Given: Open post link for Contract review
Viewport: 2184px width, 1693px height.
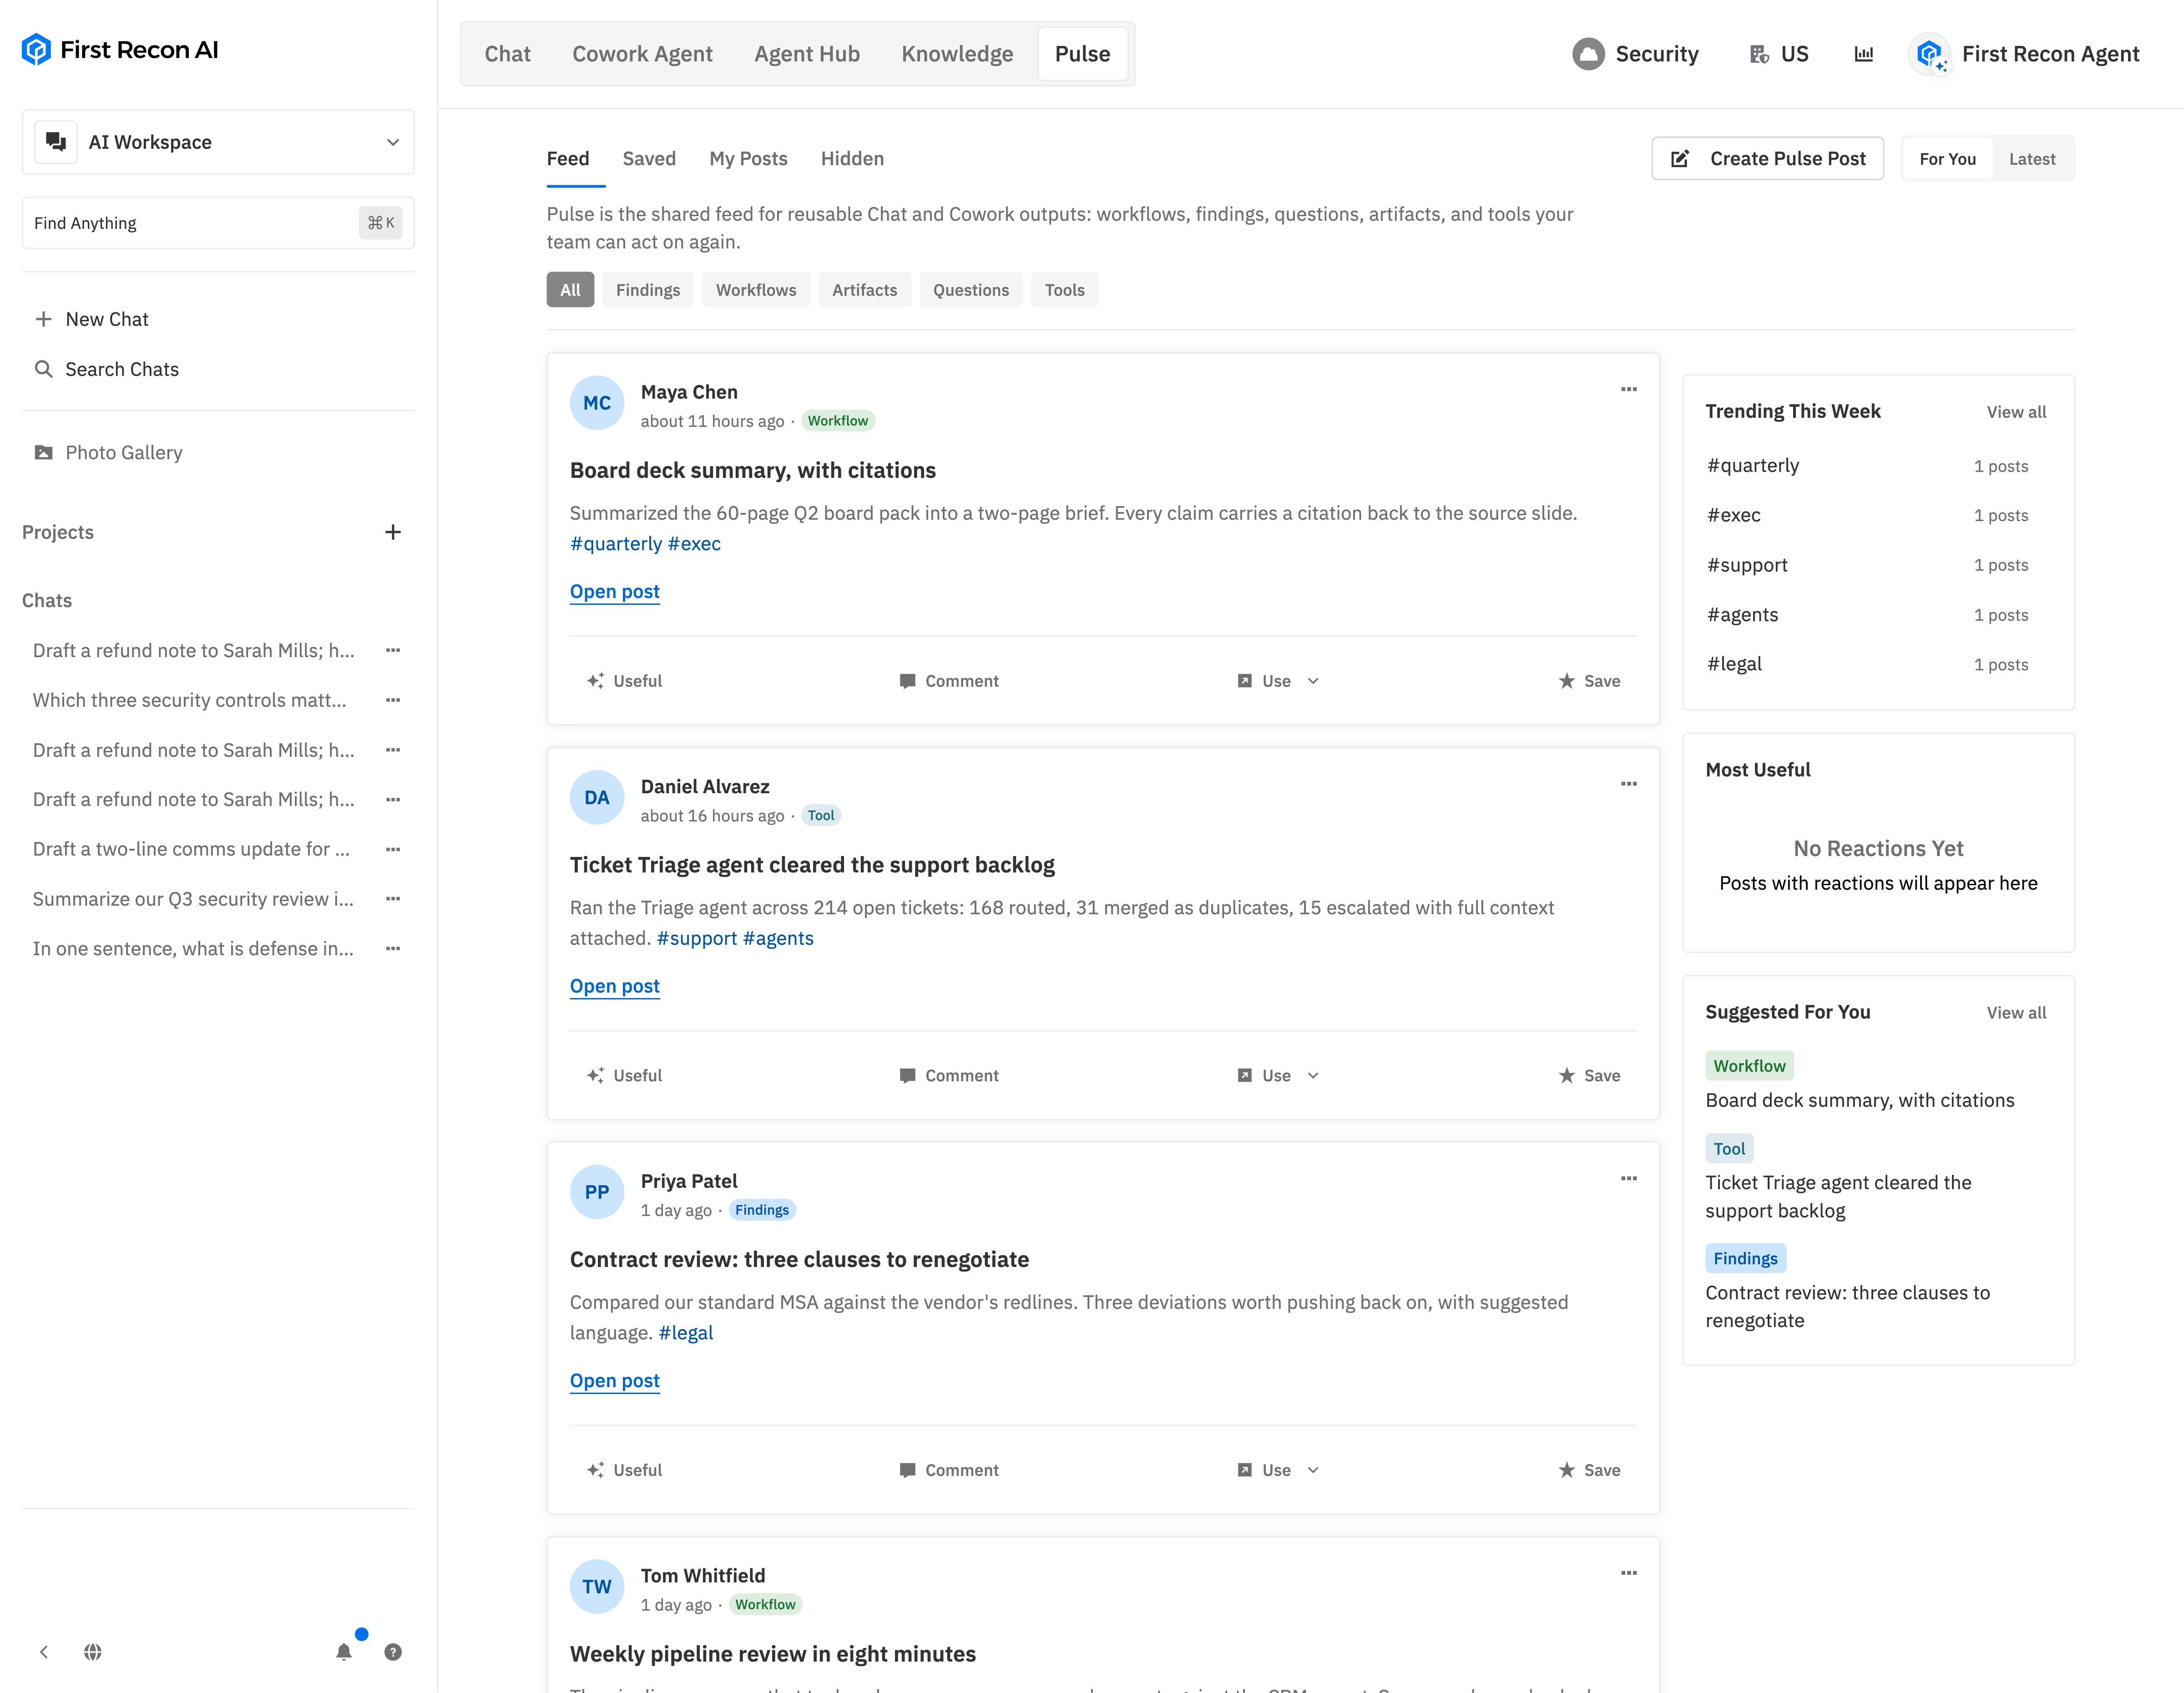Looking at the screenshot, I should pyautogui.click(x=615, y=1381).
